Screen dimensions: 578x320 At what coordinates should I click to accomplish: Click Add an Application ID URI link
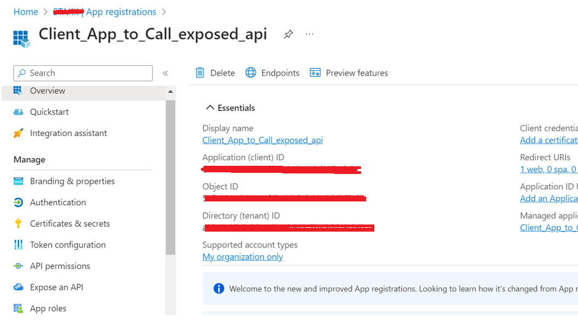pyautogui.click(x=549, y=198)
